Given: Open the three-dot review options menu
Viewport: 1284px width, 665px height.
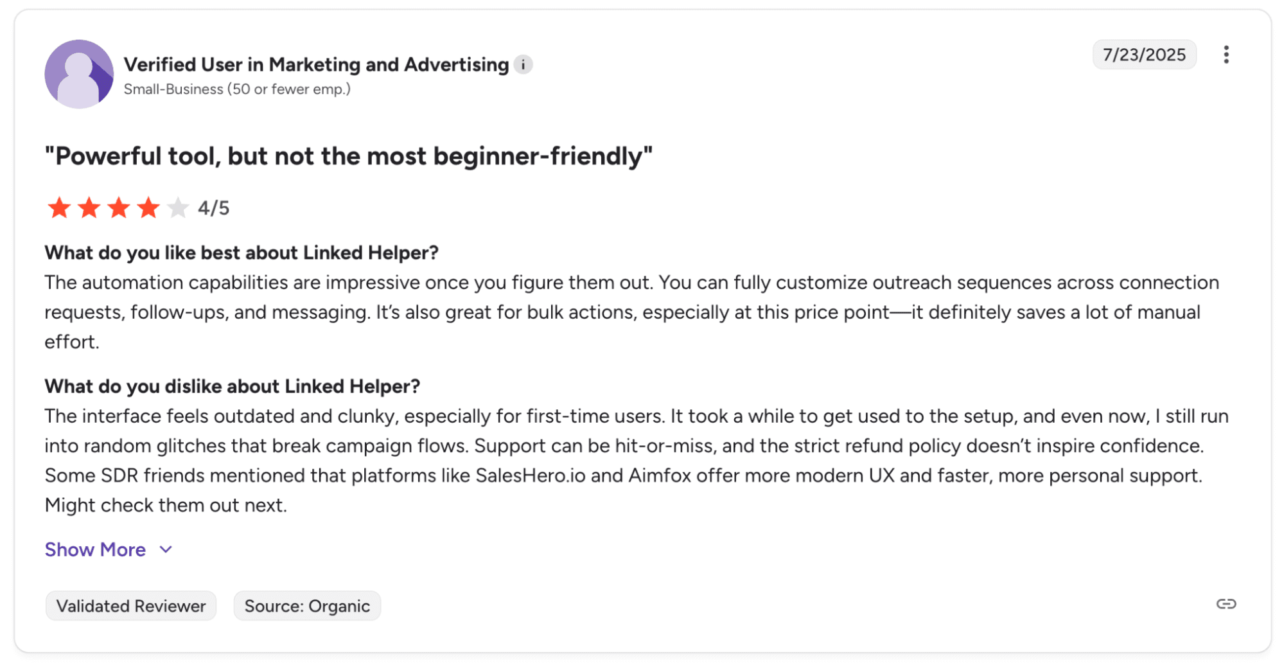Looking at the screenshot, I should [1226, 55].
